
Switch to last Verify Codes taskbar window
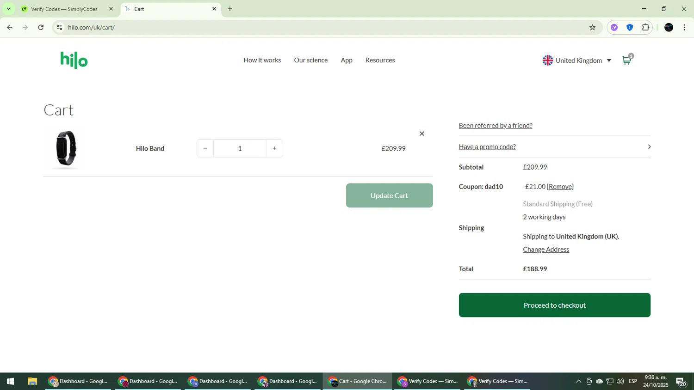coord(497,381)
